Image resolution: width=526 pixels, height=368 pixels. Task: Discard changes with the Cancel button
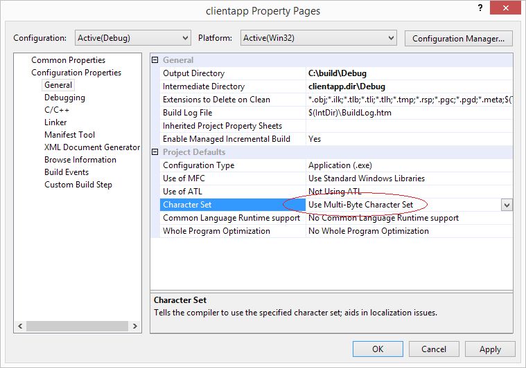(434, 349)
